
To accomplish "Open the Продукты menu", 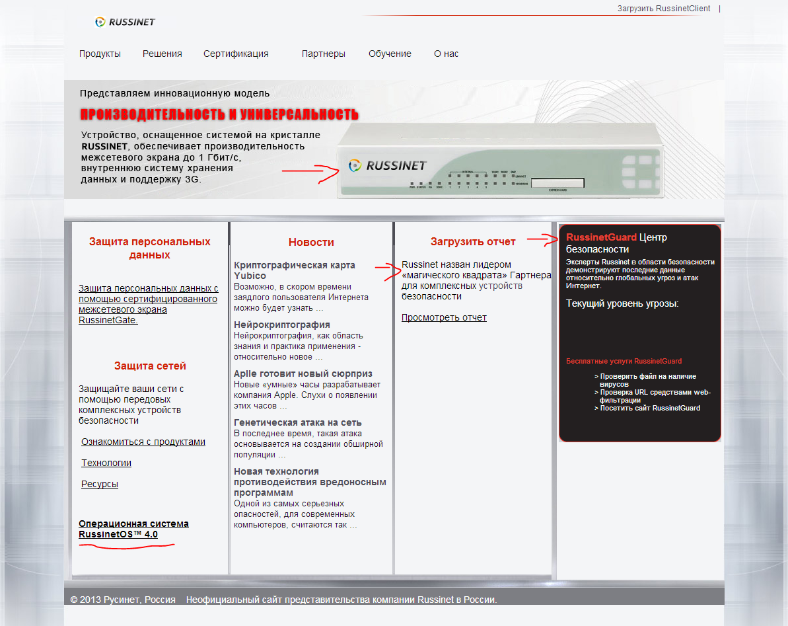I will point(100,54).
